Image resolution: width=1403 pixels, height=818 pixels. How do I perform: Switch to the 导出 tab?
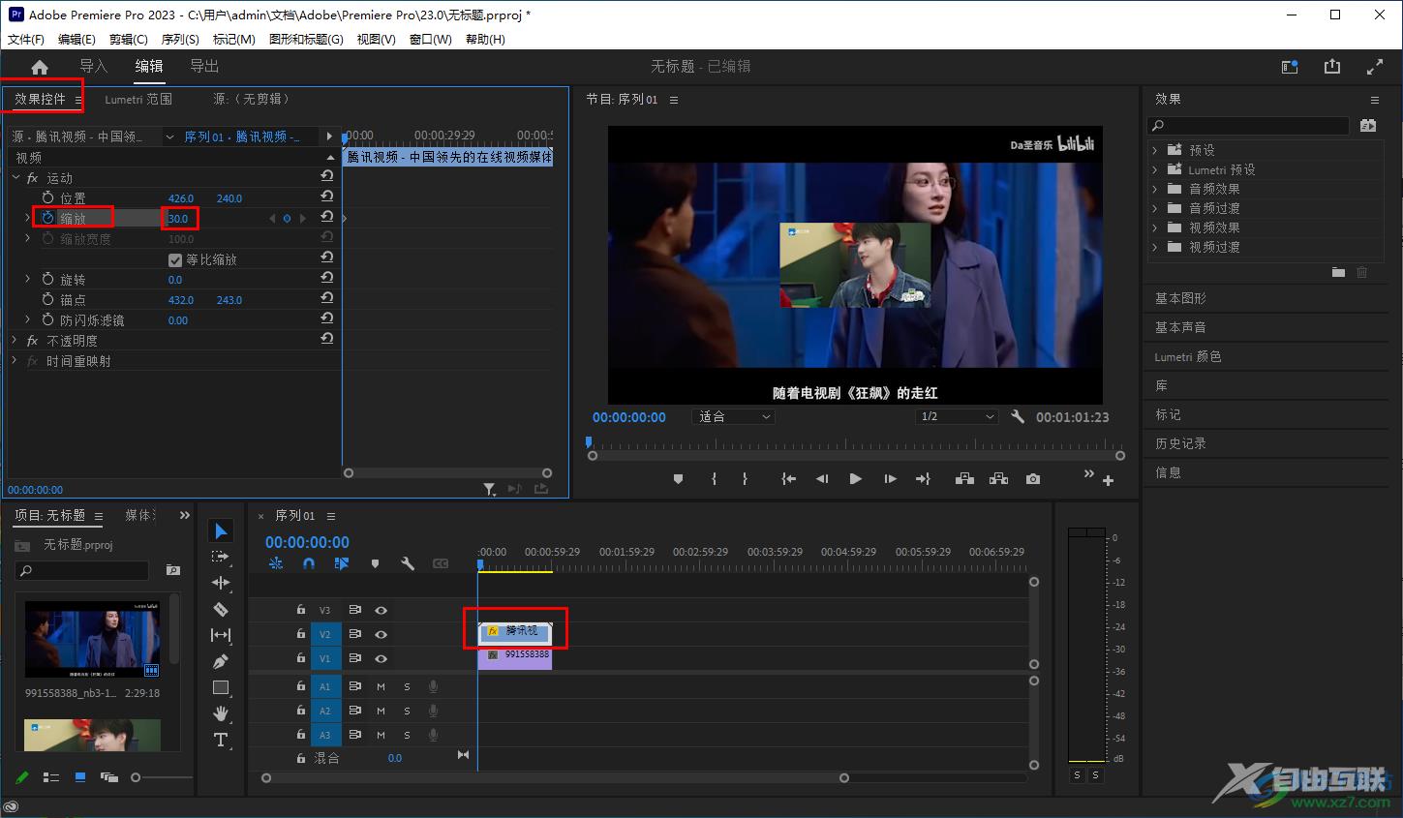[x=204, y=66]
